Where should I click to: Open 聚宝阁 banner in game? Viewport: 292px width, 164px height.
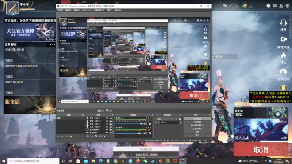point(30,105)
